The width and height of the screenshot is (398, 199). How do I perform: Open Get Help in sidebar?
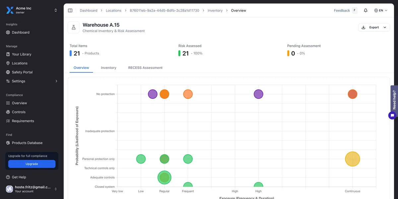click(19, 177)
